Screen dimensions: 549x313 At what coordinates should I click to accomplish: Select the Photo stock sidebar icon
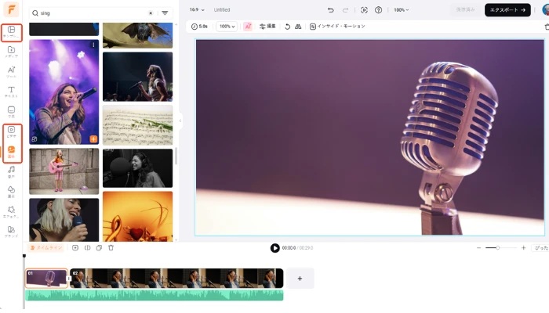click(11, 152)
